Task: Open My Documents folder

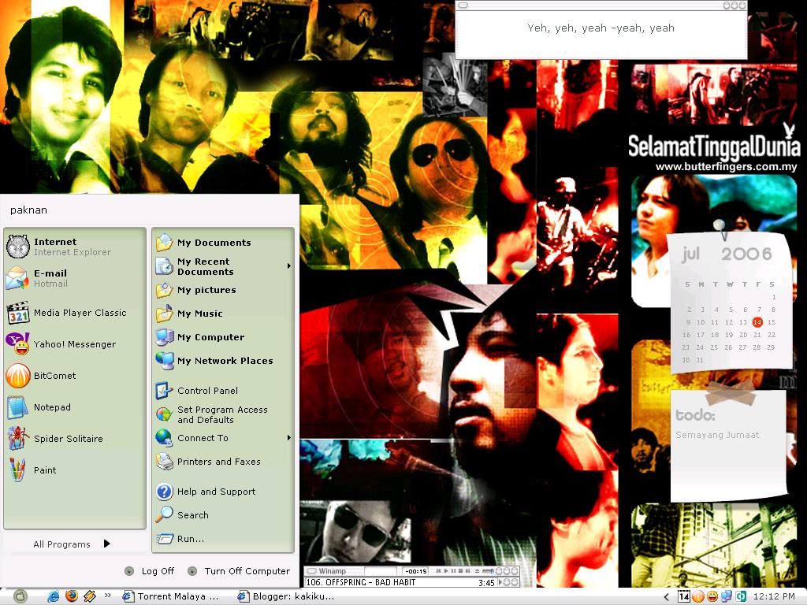Action: click(x=223, y=243)
